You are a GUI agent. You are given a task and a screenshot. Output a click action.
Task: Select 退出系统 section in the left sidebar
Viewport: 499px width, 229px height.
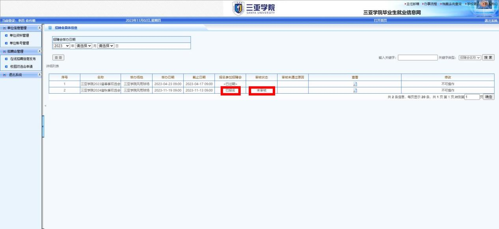[16, 74]
